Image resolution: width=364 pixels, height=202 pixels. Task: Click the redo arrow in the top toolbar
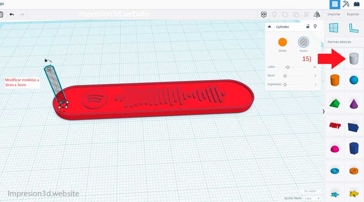(22, 15)
